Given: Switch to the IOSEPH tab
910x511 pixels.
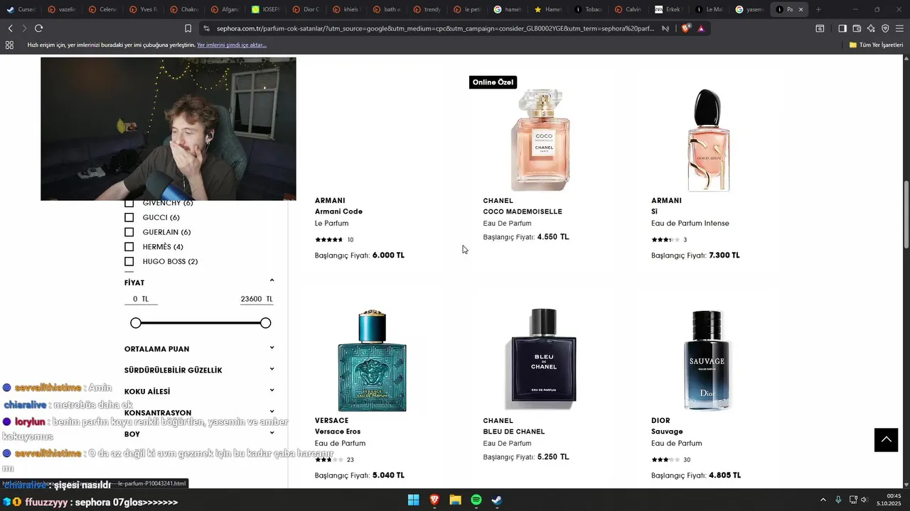Looking at the screenshot, I should (267, 9).
